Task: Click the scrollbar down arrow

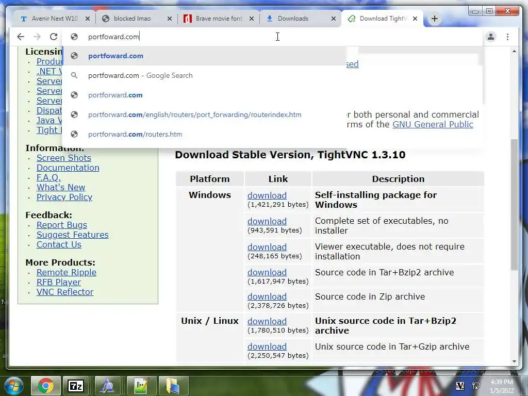Action: [514, 361]
